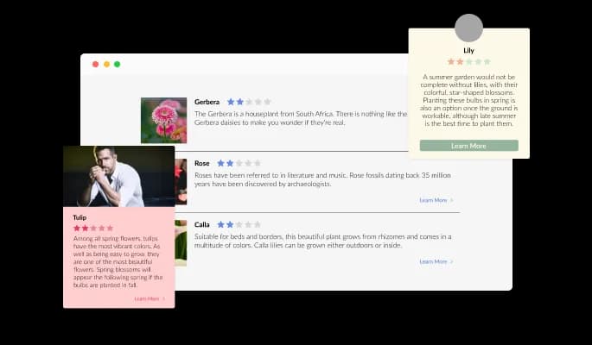Click the Calla title heading
The height and width of the screenshot is (345, 592).
(x=202, y=224)
